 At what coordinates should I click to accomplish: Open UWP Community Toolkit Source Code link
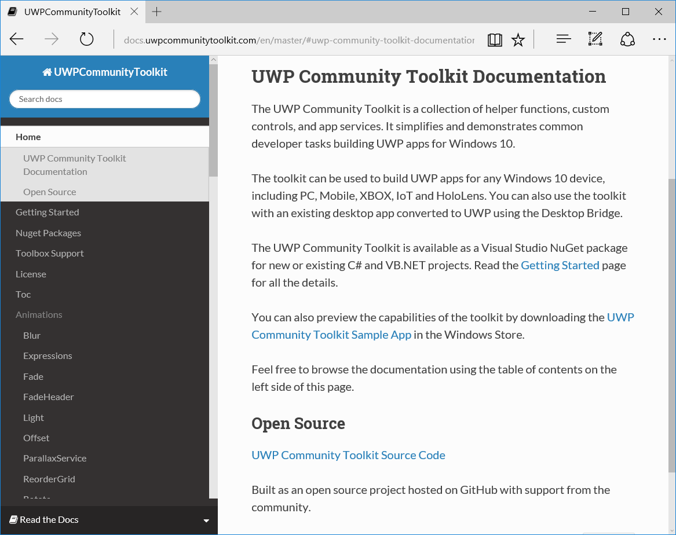(x=348, y=455)
